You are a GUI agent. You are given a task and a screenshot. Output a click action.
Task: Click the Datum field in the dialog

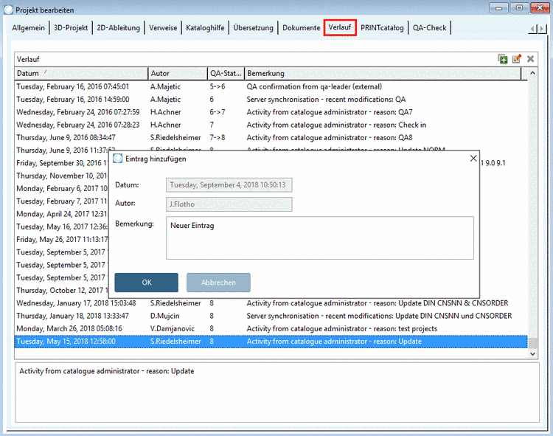tap(229, 185)
